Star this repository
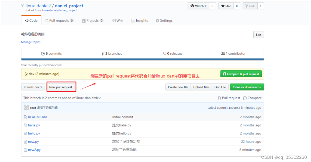311x162 pixels. coord(226,6)
